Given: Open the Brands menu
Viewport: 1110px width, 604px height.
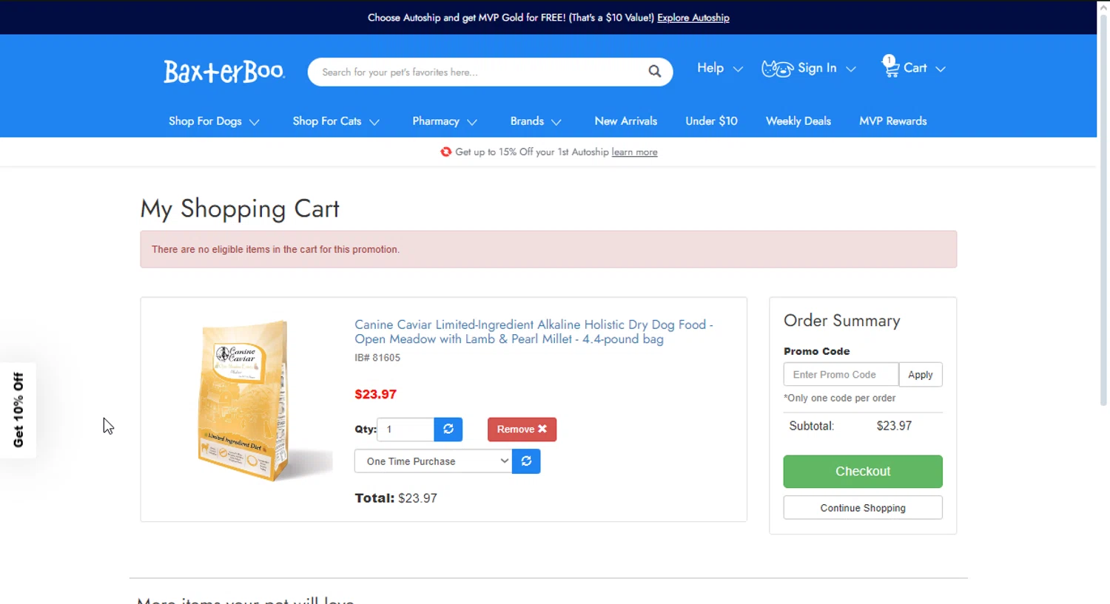Looking at the screenshot, I should tap(535, 121).
